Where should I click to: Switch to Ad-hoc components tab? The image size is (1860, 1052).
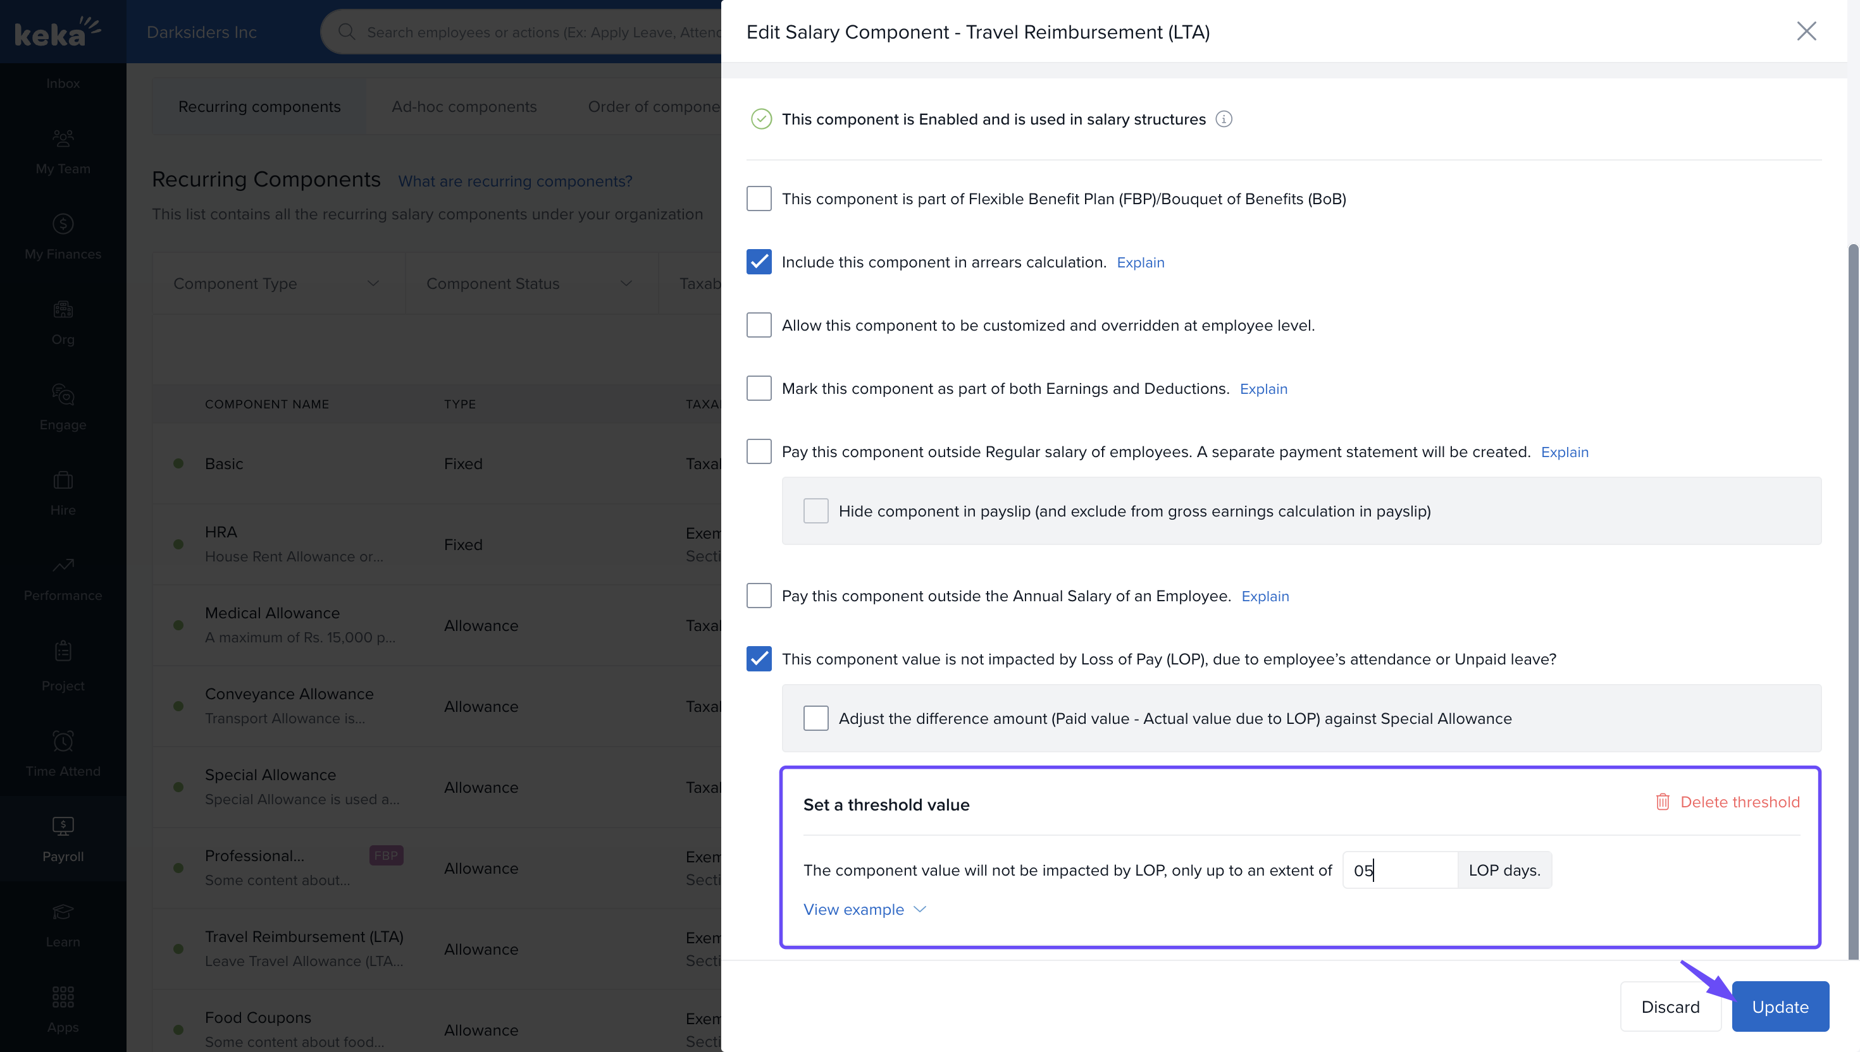tap(464, 107)
